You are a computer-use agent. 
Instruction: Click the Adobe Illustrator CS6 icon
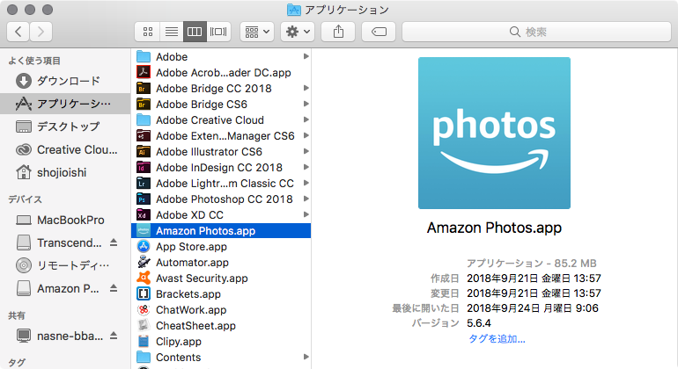pyautogui.click(x=144, y=151)
